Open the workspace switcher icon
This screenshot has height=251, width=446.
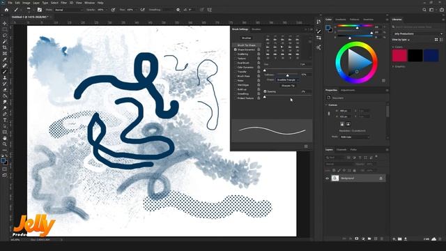pos(431,10)
